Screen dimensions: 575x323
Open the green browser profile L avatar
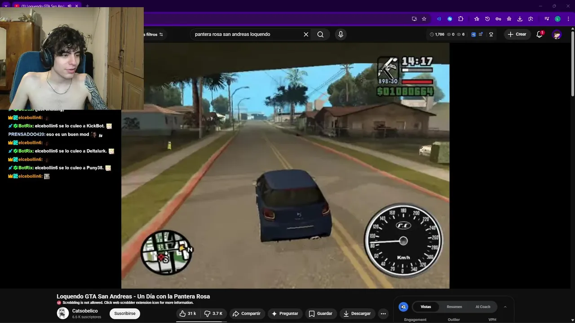point(557,19)
